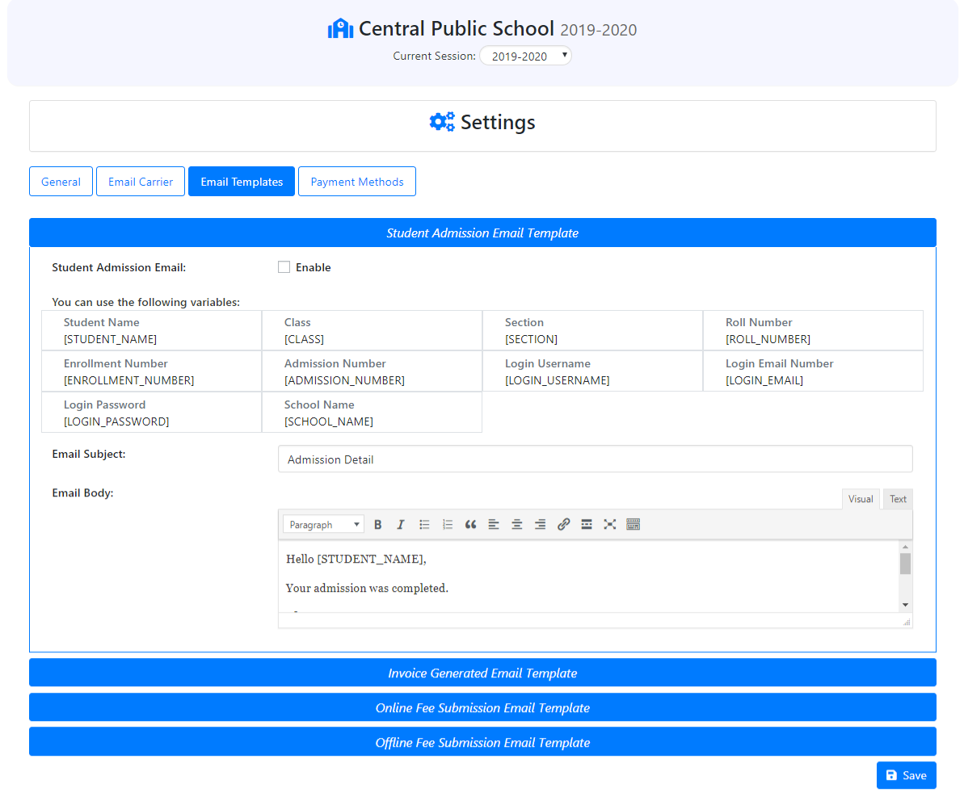
Task: Enter distraction-free fullscreen editor mode
Action: [x=610, y=525]
